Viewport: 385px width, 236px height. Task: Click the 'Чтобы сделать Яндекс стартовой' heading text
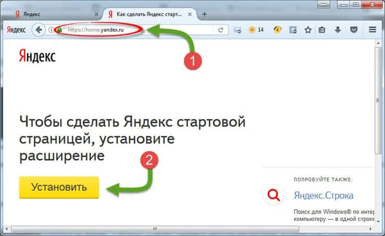[x=132, y=121]
